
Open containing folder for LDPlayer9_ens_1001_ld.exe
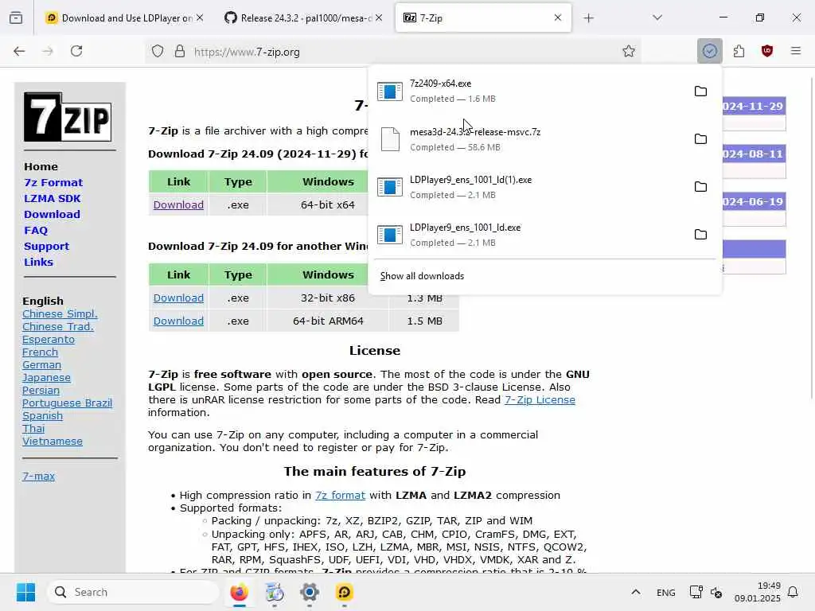[x=700, y=235]
